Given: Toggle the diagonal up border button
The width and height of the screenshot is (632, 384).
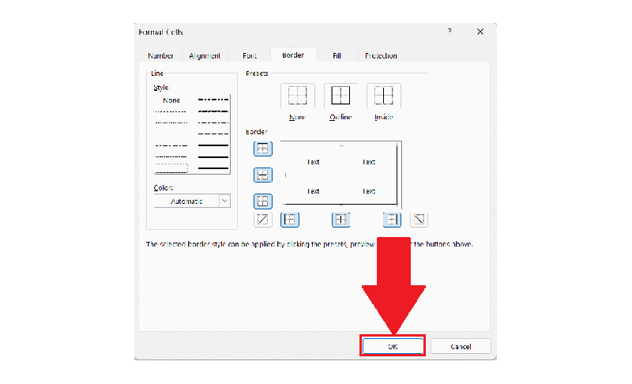Looking at the screenshot, I should point(263,220).
